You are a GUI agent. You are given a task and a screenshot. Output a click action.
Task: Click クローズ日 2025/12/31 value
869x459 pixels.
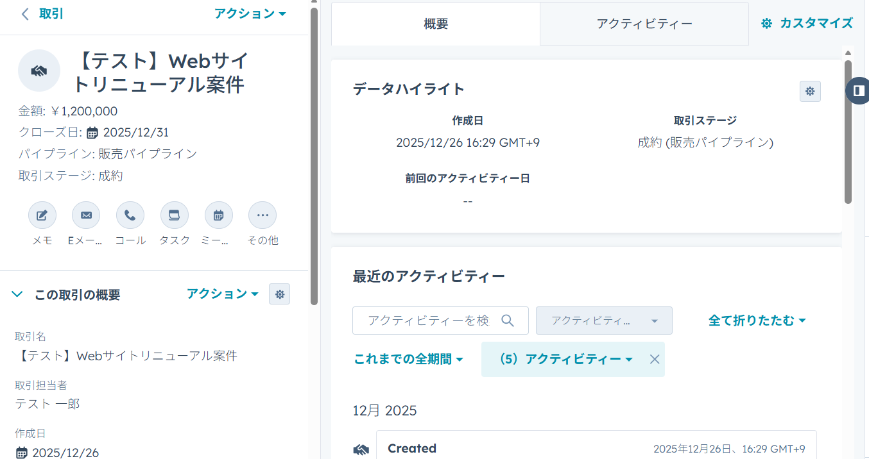pyautogui.click(x=135, y=133)
